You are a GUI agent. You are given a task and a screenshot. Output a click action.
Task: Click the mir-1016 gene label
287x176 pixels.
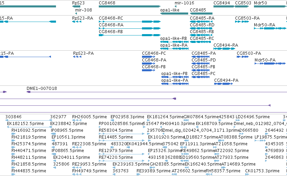184,3
